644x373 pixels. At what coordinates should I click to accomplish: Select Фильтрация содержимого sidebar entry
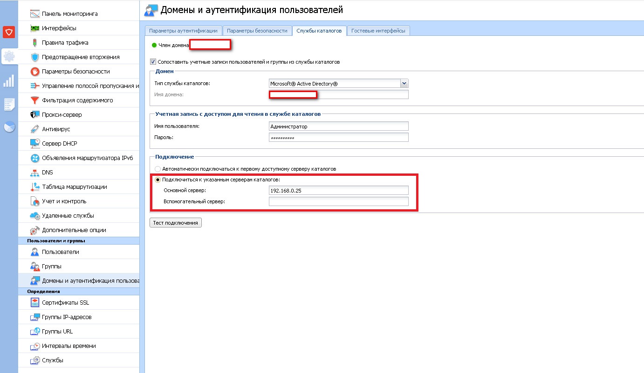79,100
